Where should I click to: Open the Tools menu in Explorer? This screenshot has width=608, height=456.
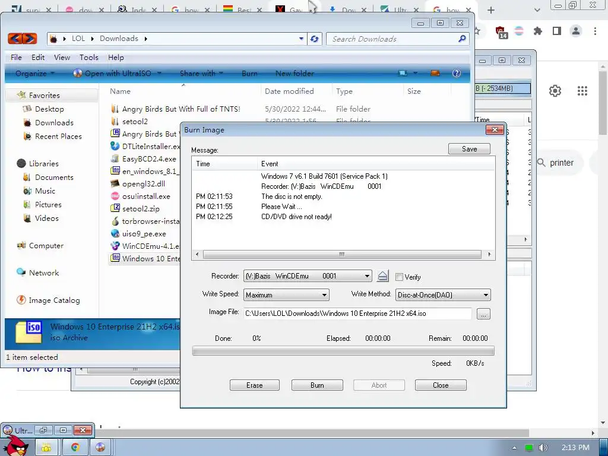tap(89, 58)
